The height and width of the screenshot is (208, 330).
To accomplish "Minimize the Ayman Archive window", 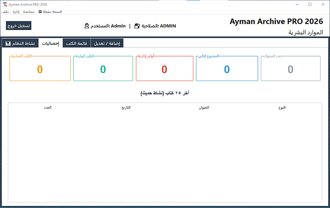I will [x=297, y=4].
